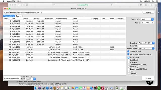Uncheck Get missing name from memo
Image resolution: width=161 pixels, height=90 pixels.
coord(128,54)
